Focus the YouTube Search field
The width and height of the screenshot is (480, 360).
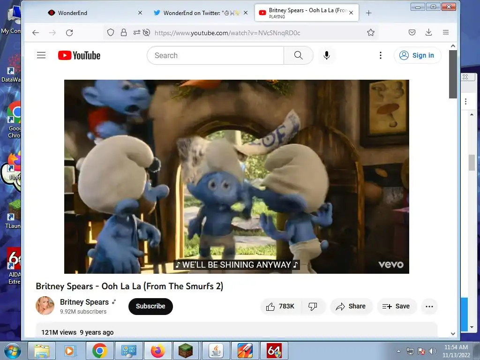[216, 55]
